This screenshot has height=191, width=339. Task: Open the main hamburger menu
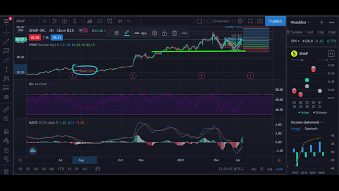[x=6, y=21]
